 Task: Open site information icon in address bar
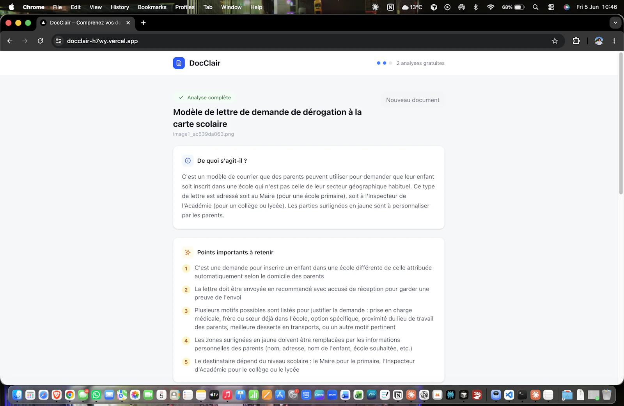[58, 41]
